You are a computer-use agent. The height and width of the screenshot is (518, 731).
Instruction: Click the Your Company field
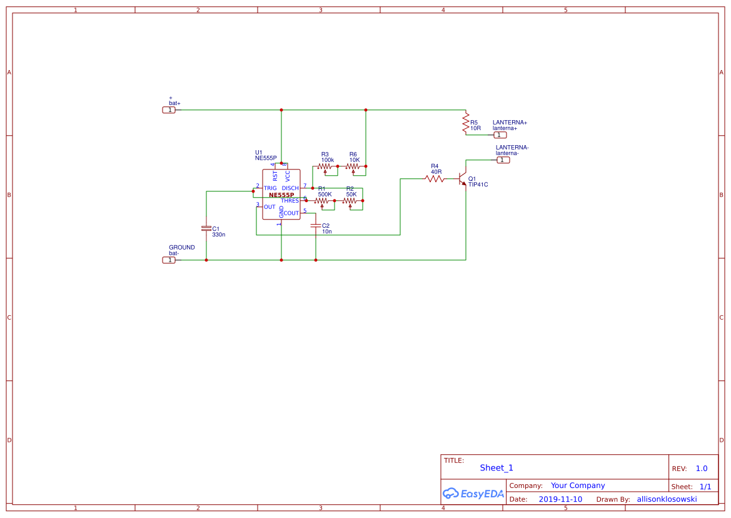click(x=578, y=485)
